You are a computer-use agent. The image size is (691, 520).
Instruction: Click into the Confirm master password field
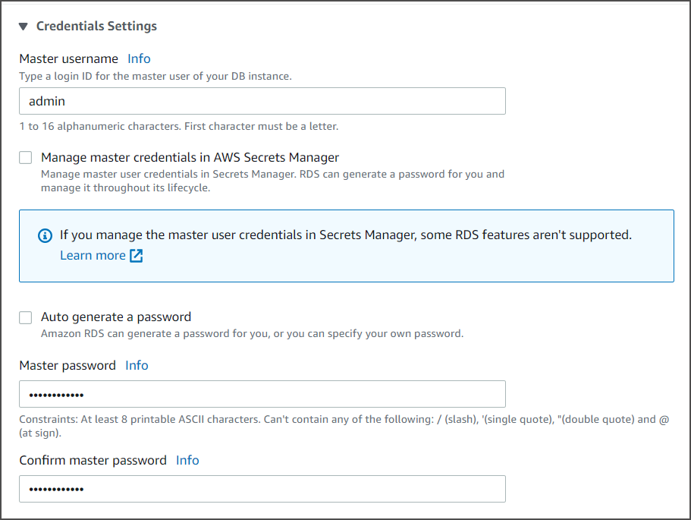pos(262,489)
